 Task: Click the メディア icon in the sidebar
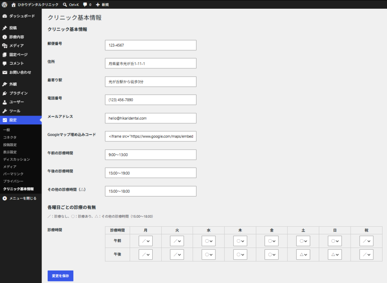coord(5,46)
